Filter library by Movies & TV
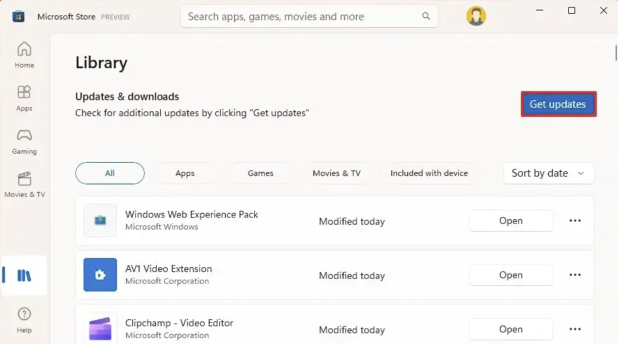 (336, 173)
